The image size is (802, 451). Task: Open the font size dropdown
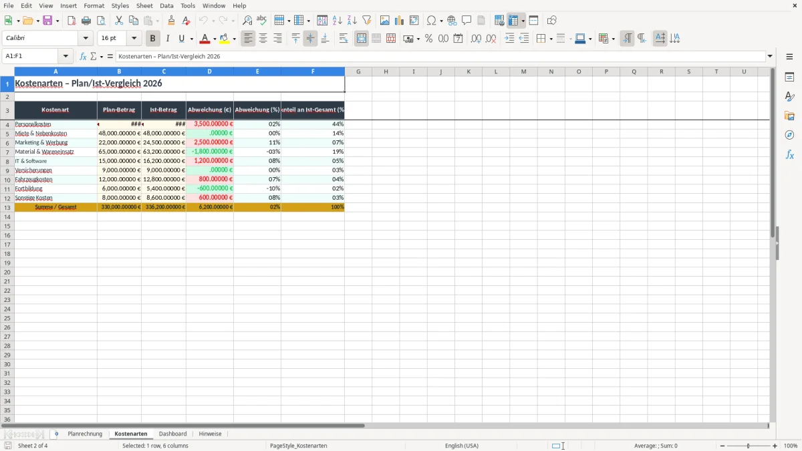pyautogui.click(x=134, y=39)
